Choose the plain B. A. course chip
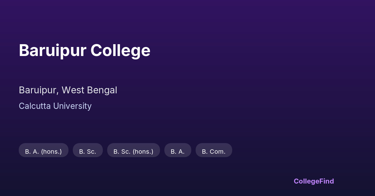Screen dimensions: 375x196 pos(177,152)
